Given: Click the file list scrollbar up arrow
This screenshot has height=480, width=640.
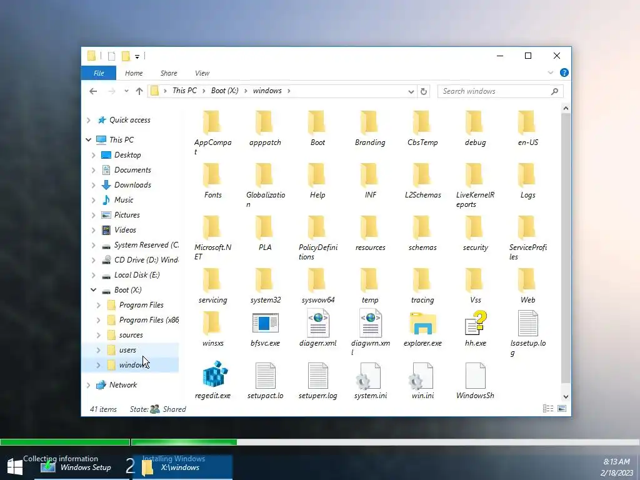Looking at the screenshot, I should point(566,108).
